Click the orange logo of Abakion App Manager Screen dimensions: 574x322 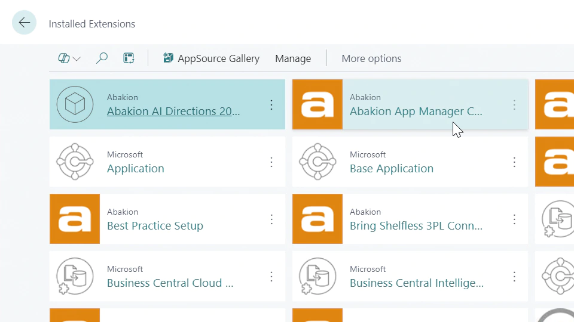point(317,104)
